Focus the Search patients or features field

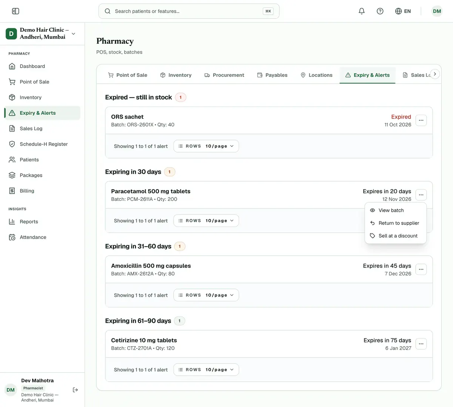click(x=189, y=11)
